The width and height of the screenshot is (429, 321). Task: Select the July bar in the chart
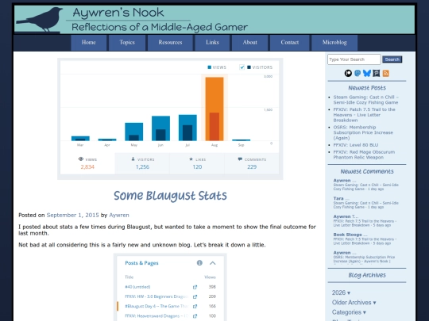click(187, 128)
